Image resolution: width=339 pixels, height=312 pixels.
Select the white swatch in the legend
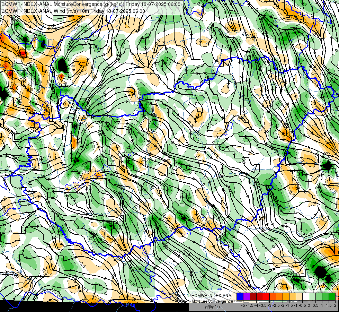click(x=306, y=297)
